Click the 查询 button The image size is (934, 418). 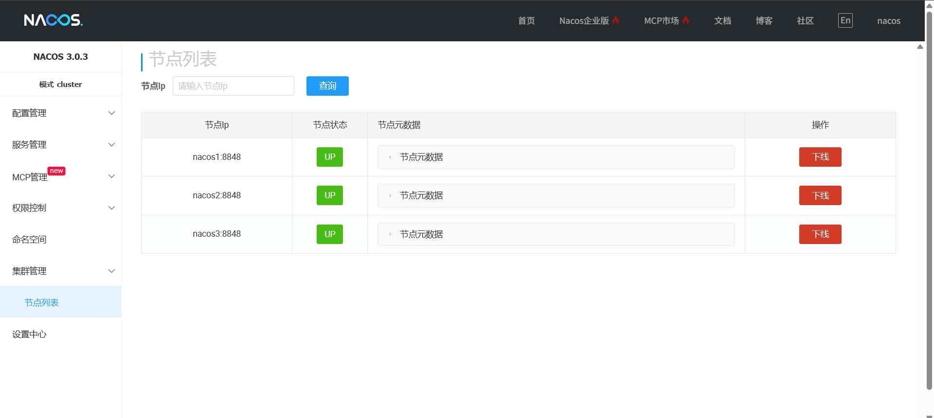coord(327,86)
